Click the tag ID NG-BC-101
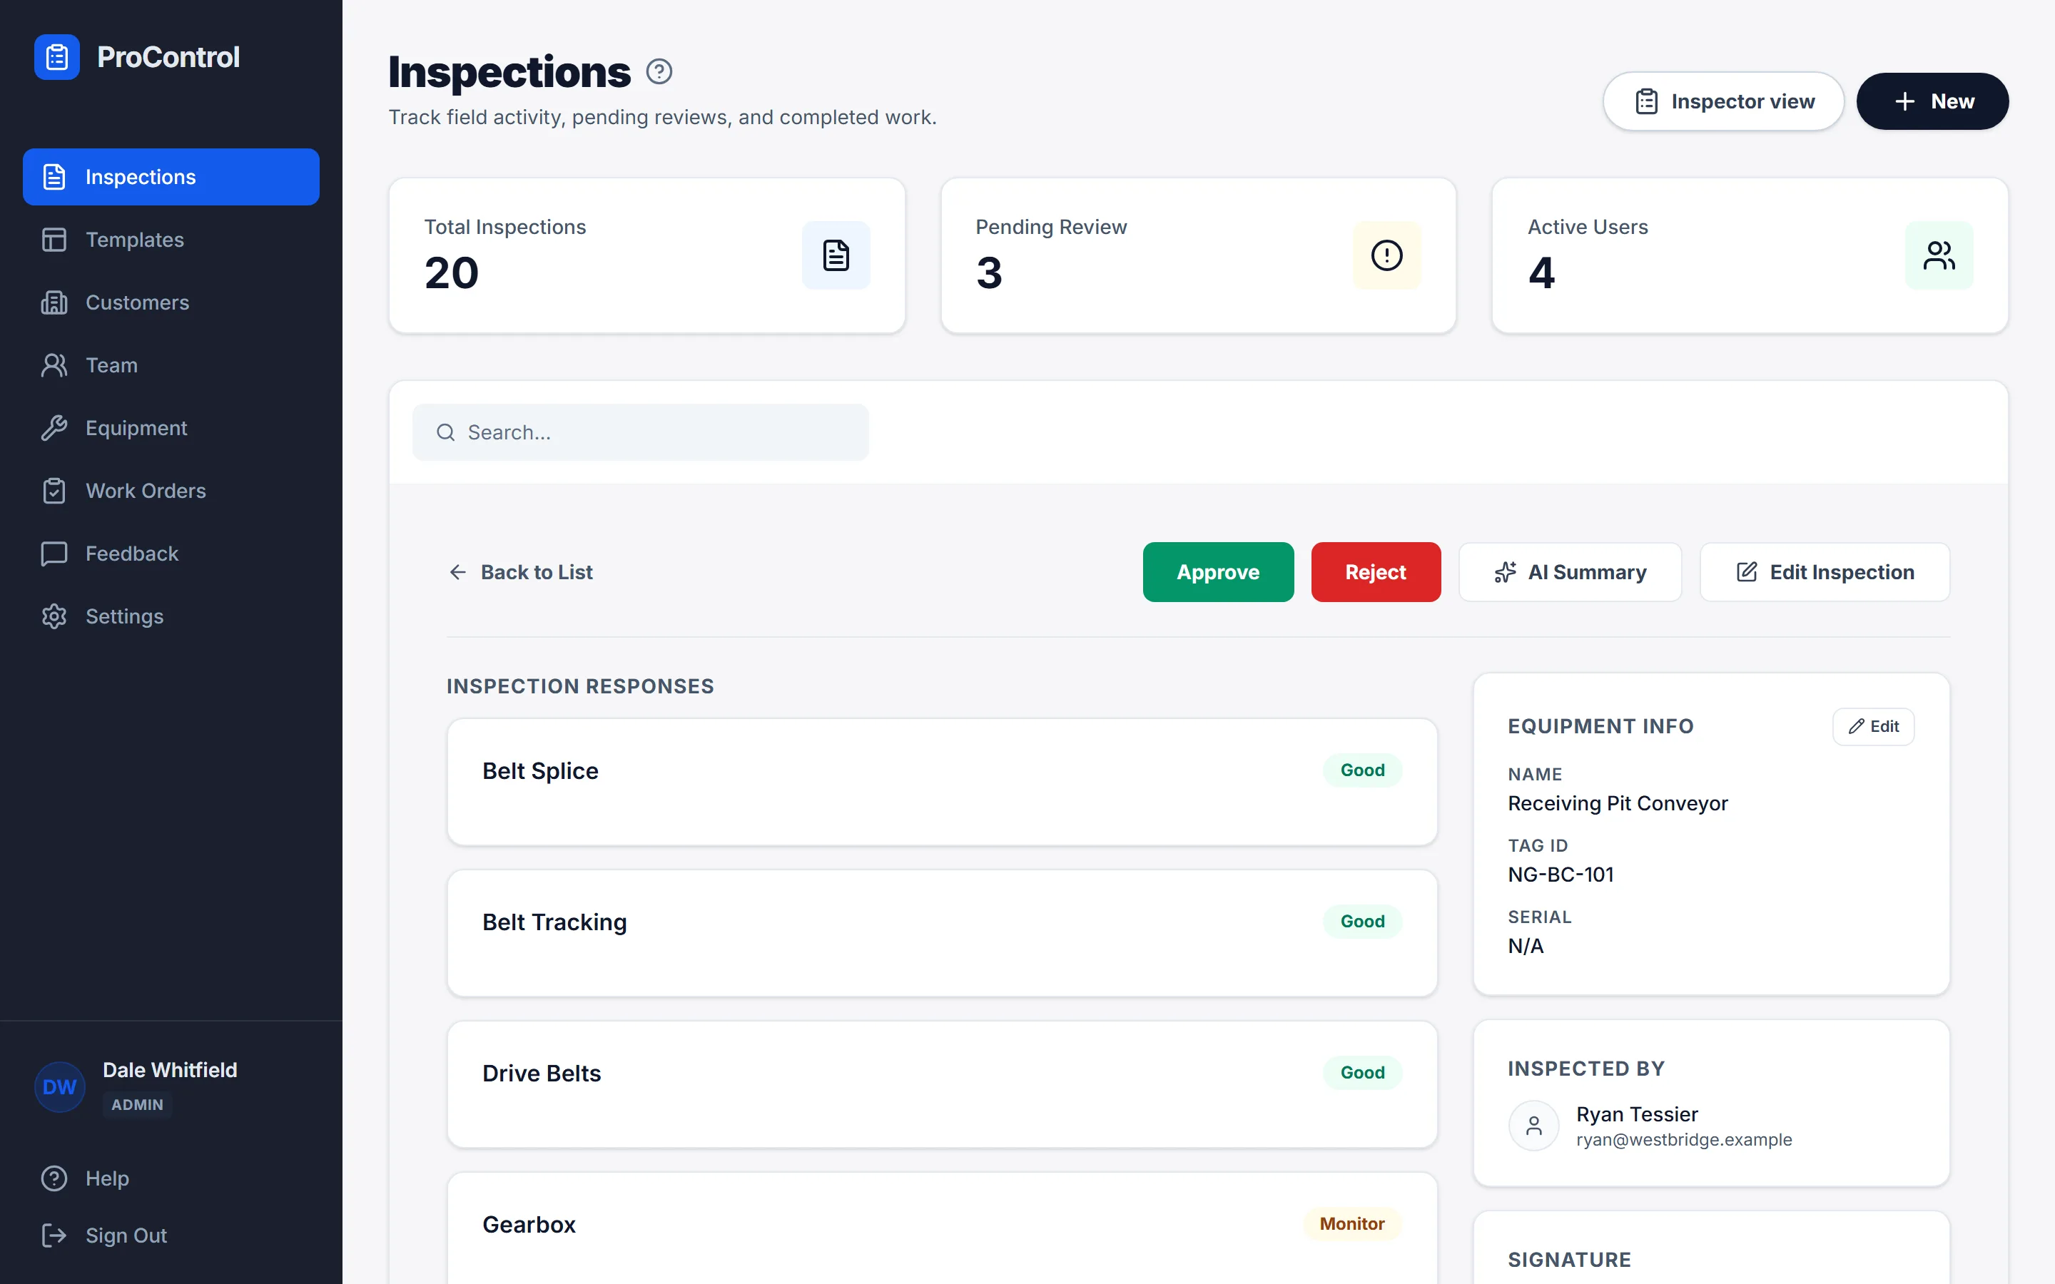 [x=1561, y=875]
